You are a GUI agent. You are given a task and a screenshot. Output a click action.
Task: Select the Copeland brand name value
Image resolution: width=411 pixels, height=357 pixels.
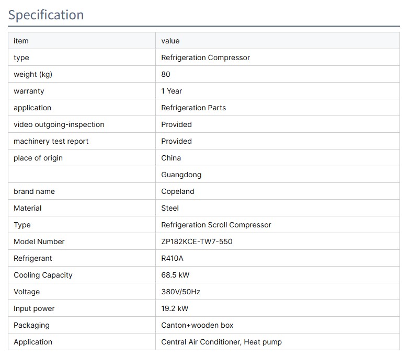(177, 191)
